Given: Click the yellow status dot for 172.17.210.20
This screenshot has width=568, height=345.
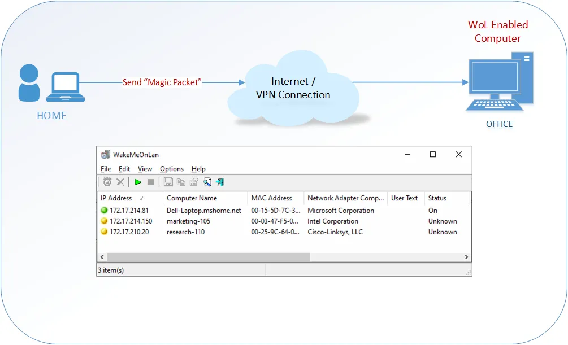Looking at the screenshot, I should click(105, 232).
